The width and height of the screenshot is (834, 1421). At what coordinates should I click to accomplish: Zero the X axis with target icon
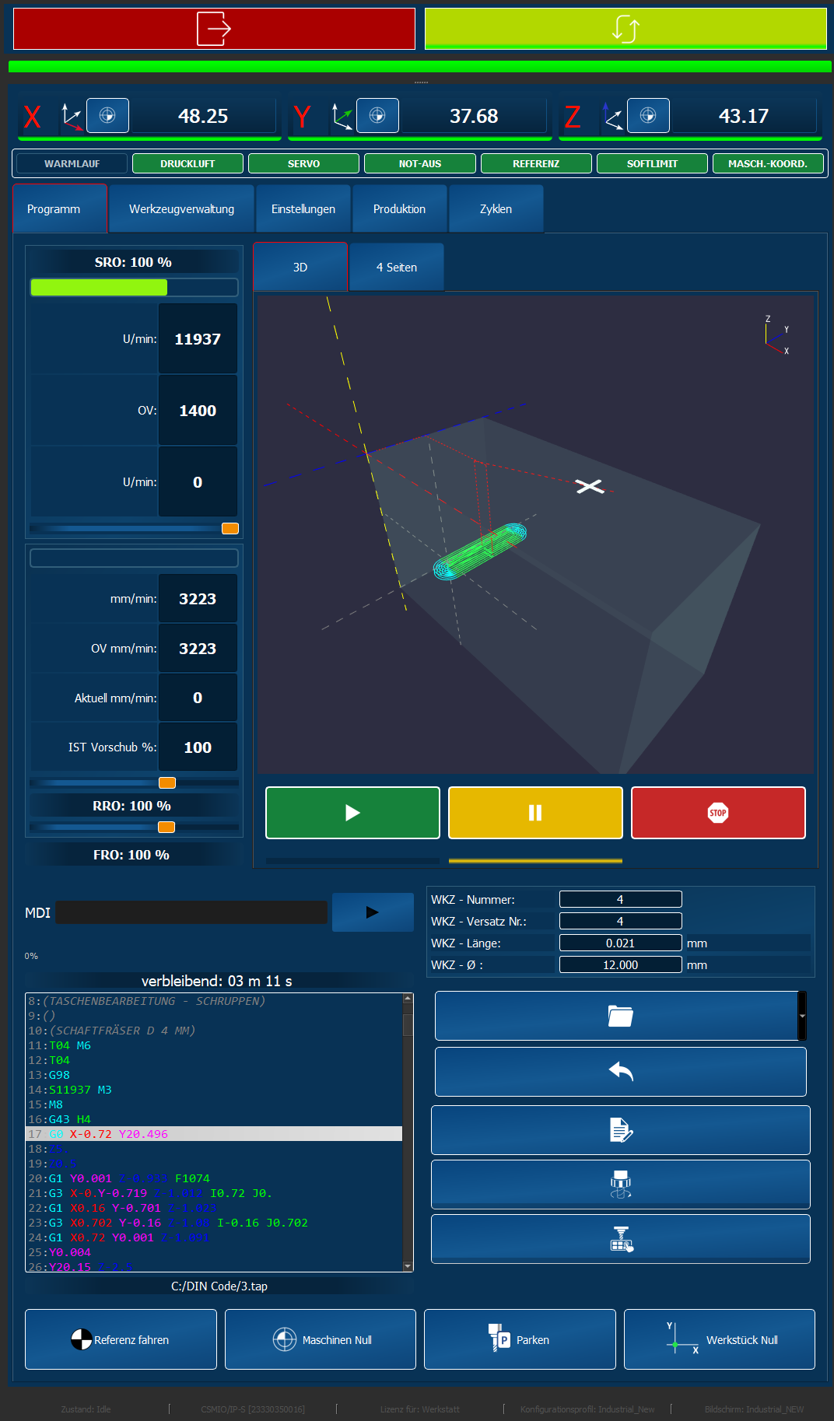pyautogui.click(x=107, y=115)
